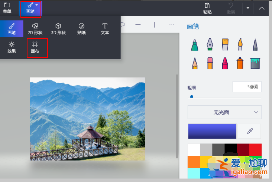Image resolution: width=272 pixels, height=182 pixels.
Task: Zoom in with the plus button
Action: tap(155, 25)
